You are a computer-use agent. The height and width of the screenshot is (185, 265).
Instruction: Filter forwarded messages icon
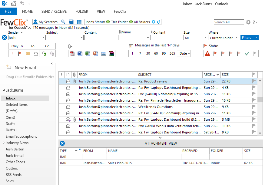pos(52,54)
